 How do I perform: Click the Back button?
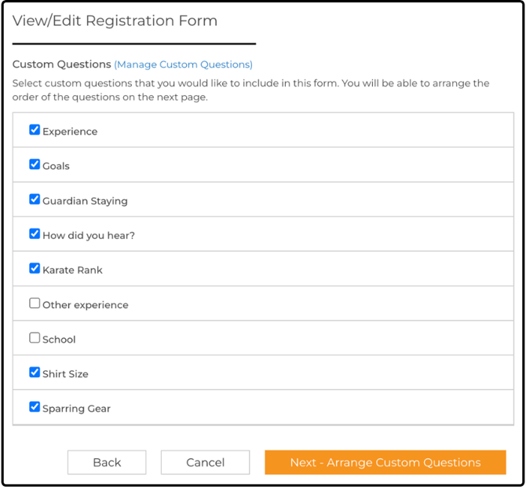click(107, 462)
